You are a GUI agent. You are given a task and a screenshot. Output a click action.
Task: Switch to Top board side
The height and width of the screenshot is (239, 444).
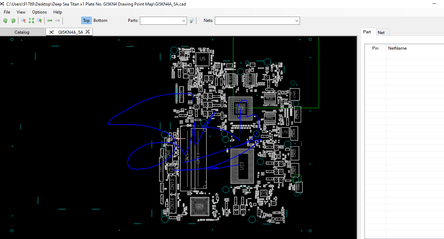click(x=86, y=20)
